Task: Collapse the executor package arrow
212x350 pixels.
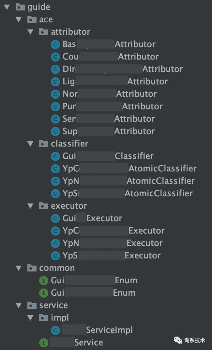Action: coord(31,206)
